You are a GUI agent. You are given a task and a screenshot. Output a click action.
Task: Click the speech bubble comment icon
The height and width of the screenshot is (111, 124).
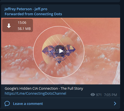coord(7,104)
